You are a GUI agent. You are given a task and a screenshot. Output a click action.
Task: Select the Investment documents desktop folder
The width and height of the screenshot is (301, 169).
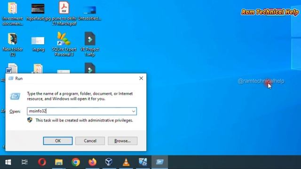(x=13, y=14)
